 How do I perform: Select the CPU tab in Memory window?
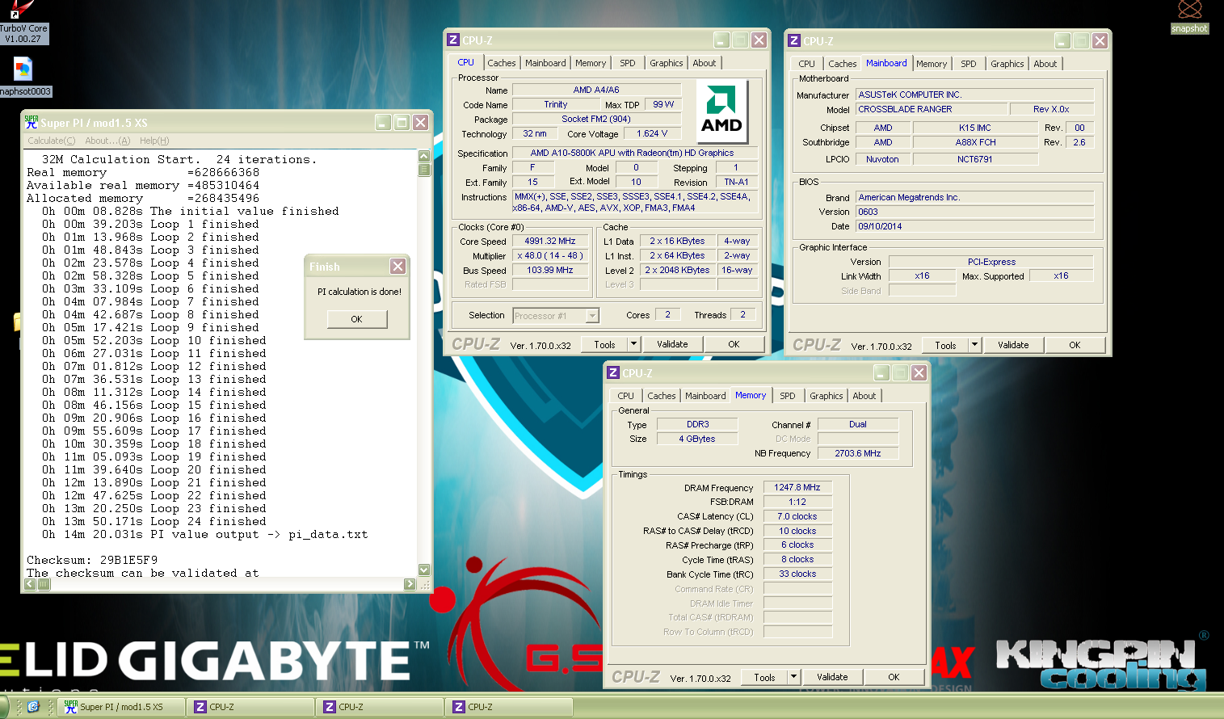click(626, 396)
